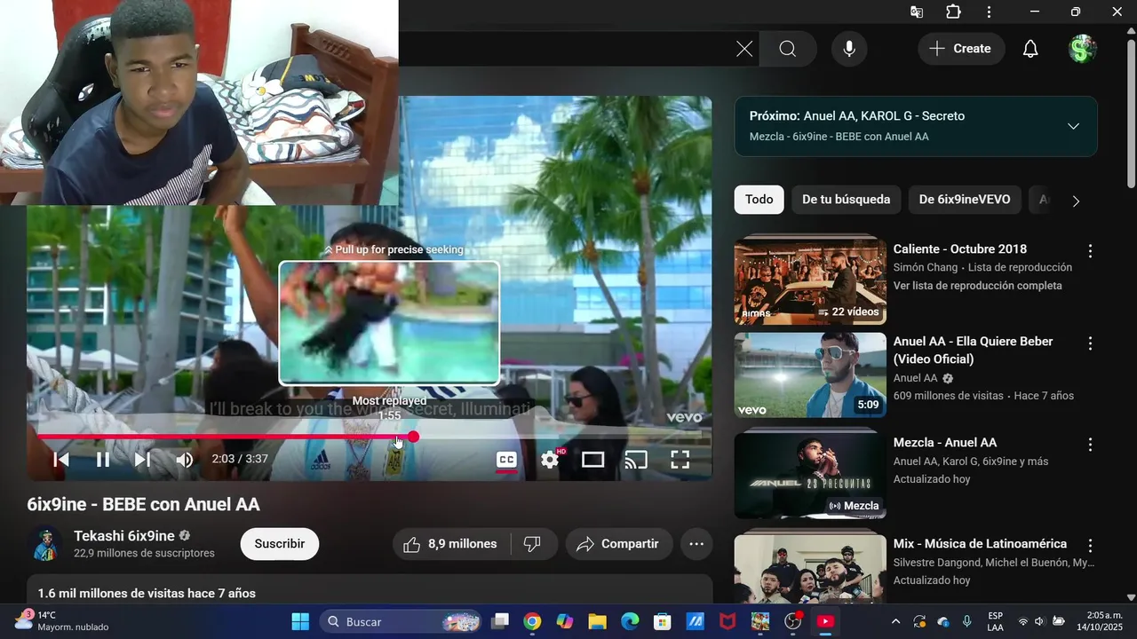1137x639 pixels.
Task: Expand the video description box
Action: point(370,589)
